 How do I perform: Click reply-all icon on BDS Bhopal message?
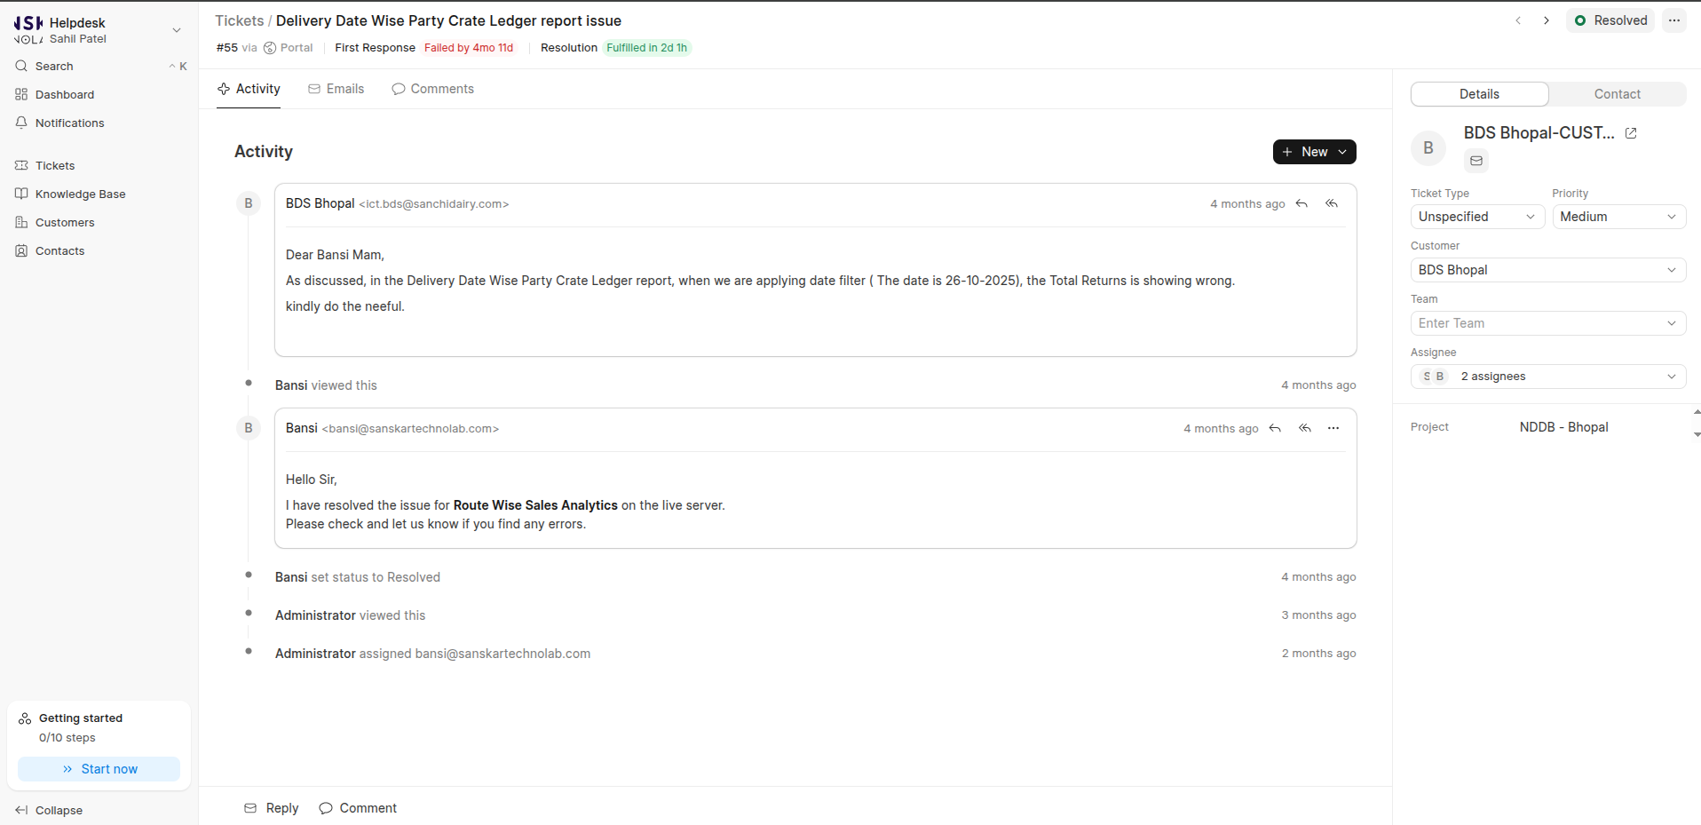tap(1332, 203)
